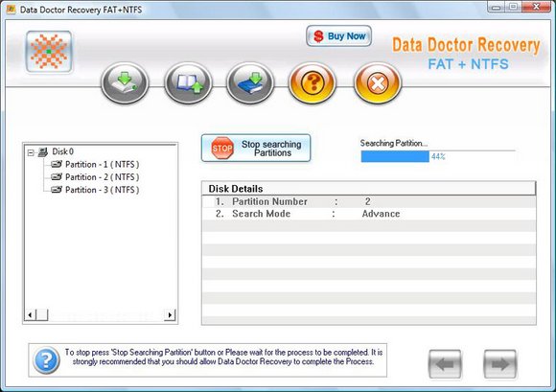Click the red STOP sign icon

point(222,149)
